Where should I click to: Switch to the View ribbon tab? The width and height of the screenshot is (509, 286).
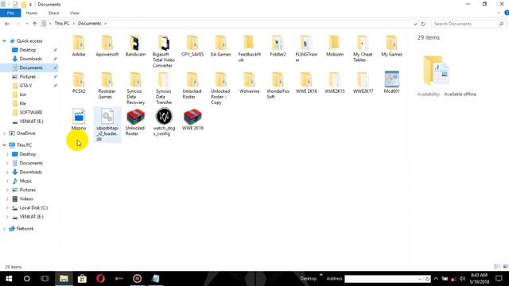pos(74,13)
